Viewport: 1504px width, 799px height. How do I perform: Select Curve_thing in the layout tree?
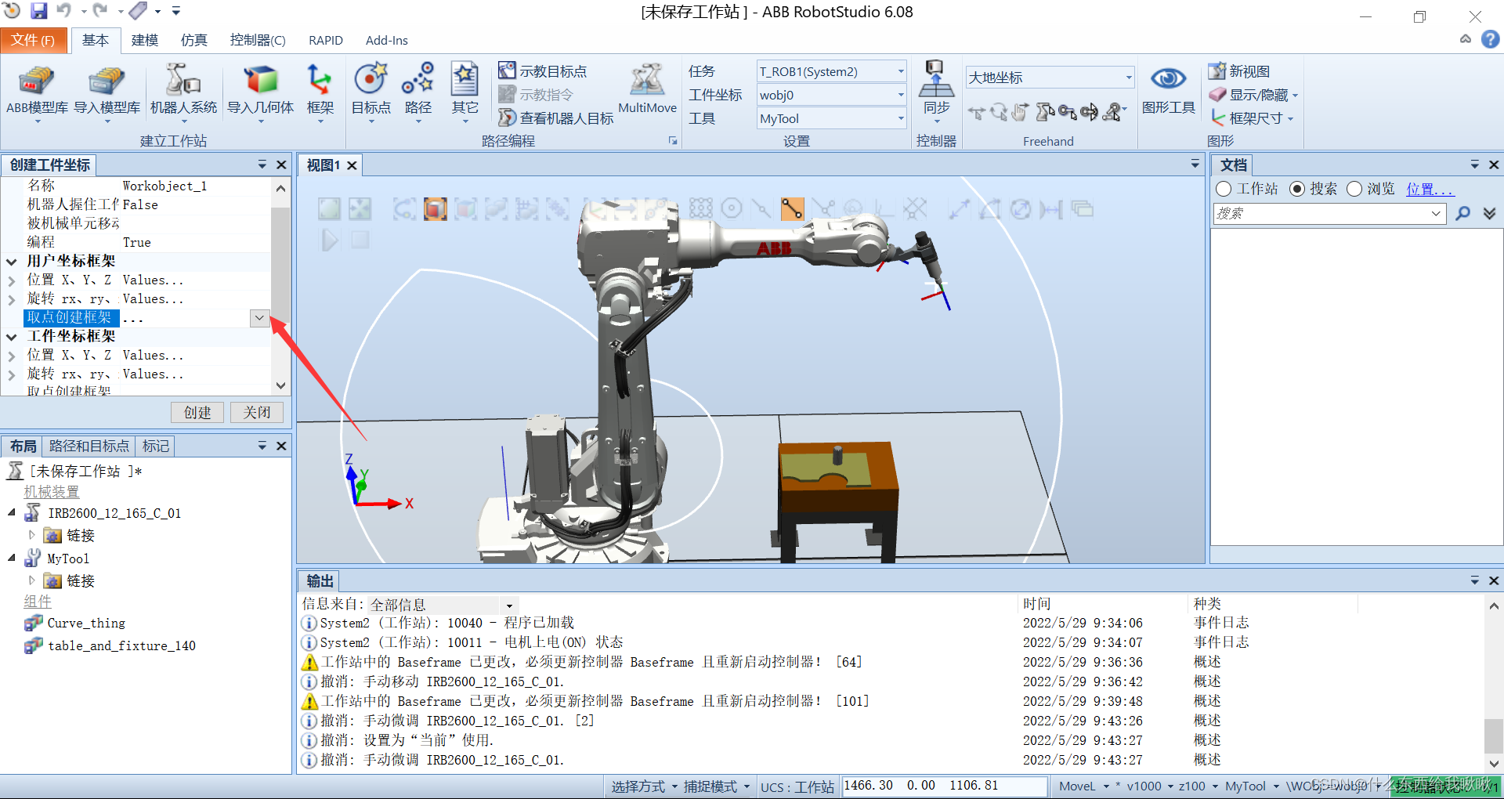click(x=86, y=623)
